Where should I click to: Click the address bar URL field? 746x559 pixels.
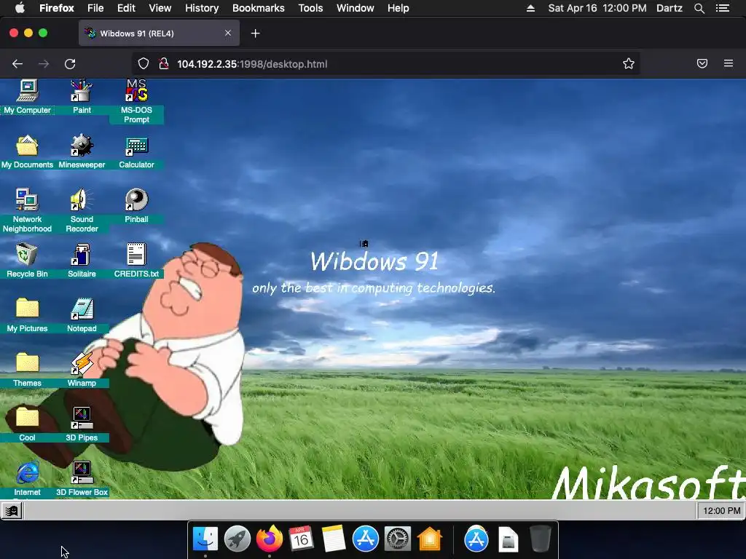pos(385,64)
